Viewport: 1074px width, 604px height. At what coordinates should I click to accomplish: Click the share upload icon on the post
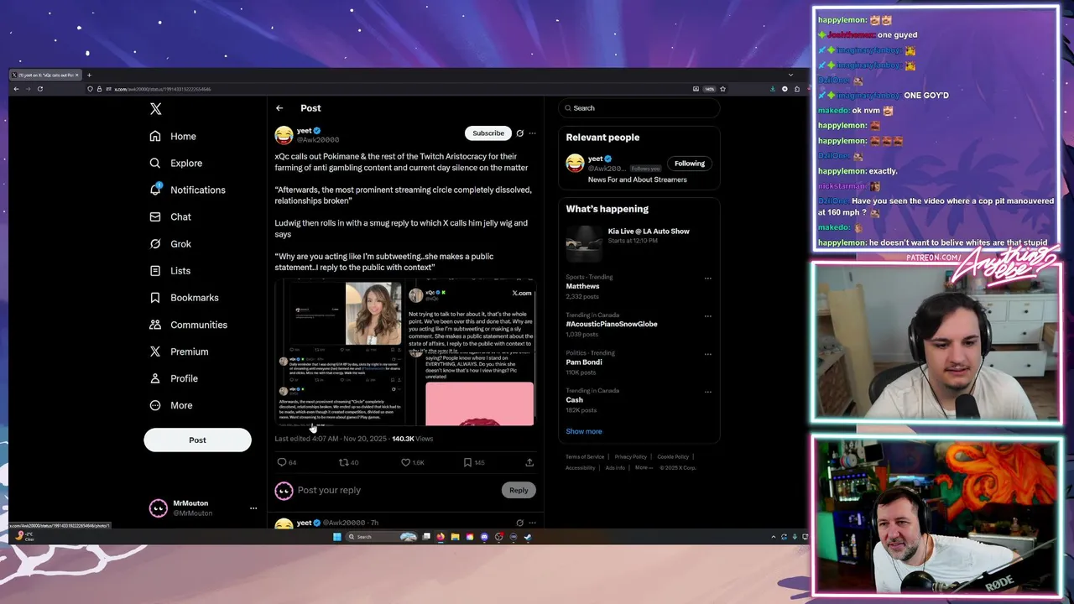pos(529,462)
